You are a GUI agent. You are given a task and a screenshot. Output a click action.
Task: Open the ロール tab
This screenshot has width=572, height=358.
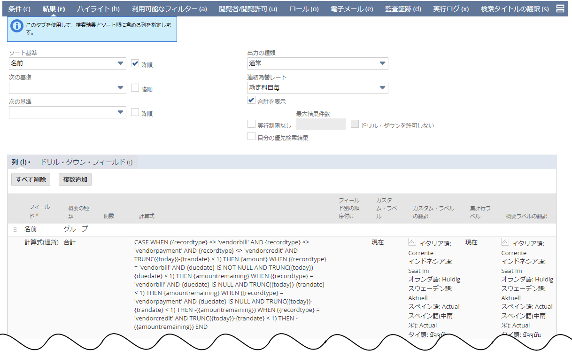point(304,9)
